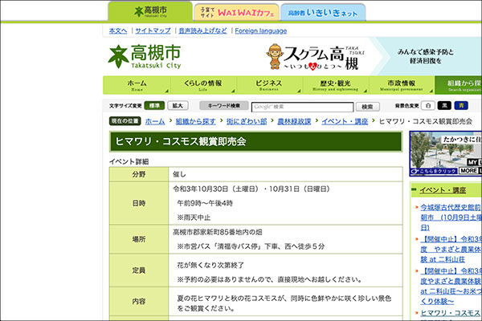Open the 歴史・観光 navigation menu
Image resolution: width=482 pixels, height=321 pixels.
(336, 85)
